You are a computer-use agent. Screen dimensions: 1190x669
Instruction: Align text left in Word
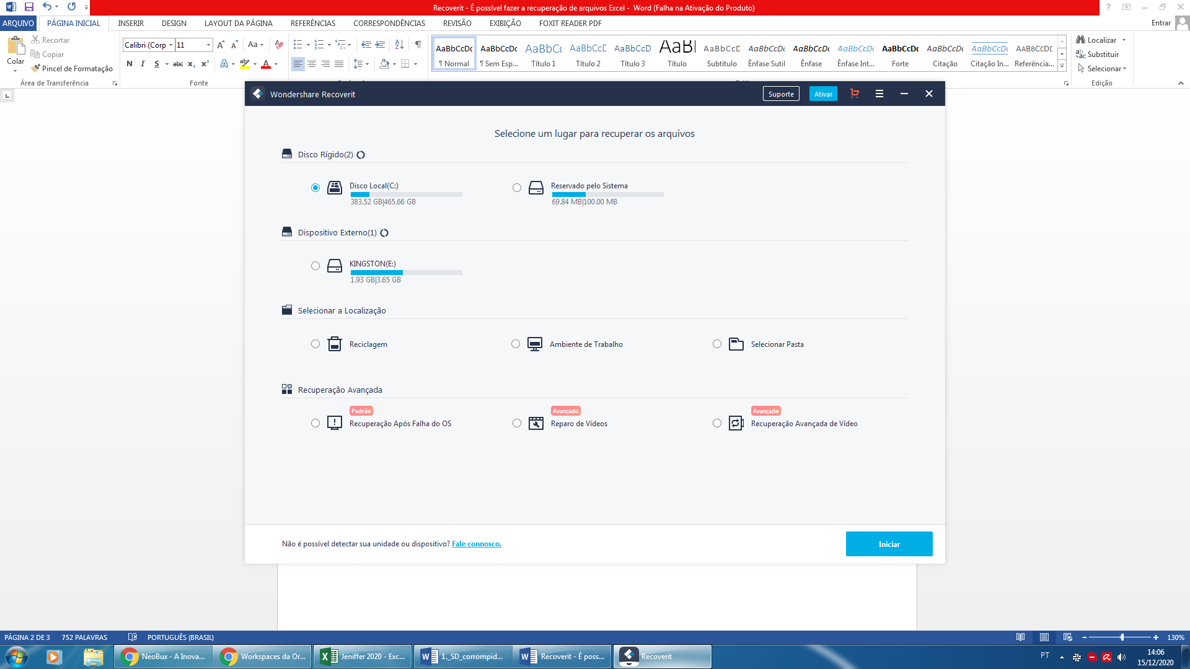[x=298, y=64]
